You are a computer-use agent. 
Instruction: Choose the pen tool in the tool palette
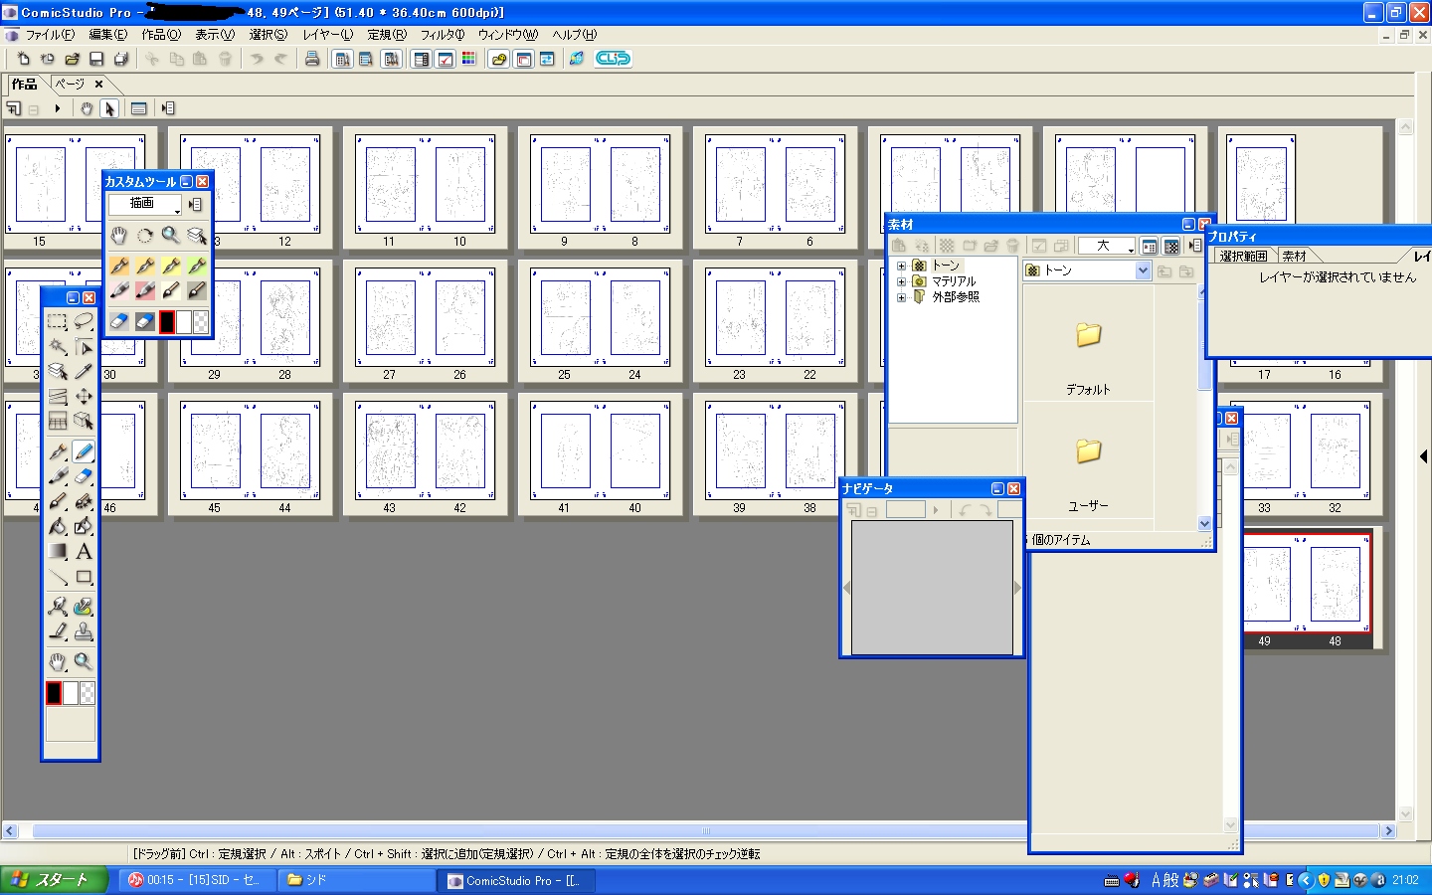point(58,451)
